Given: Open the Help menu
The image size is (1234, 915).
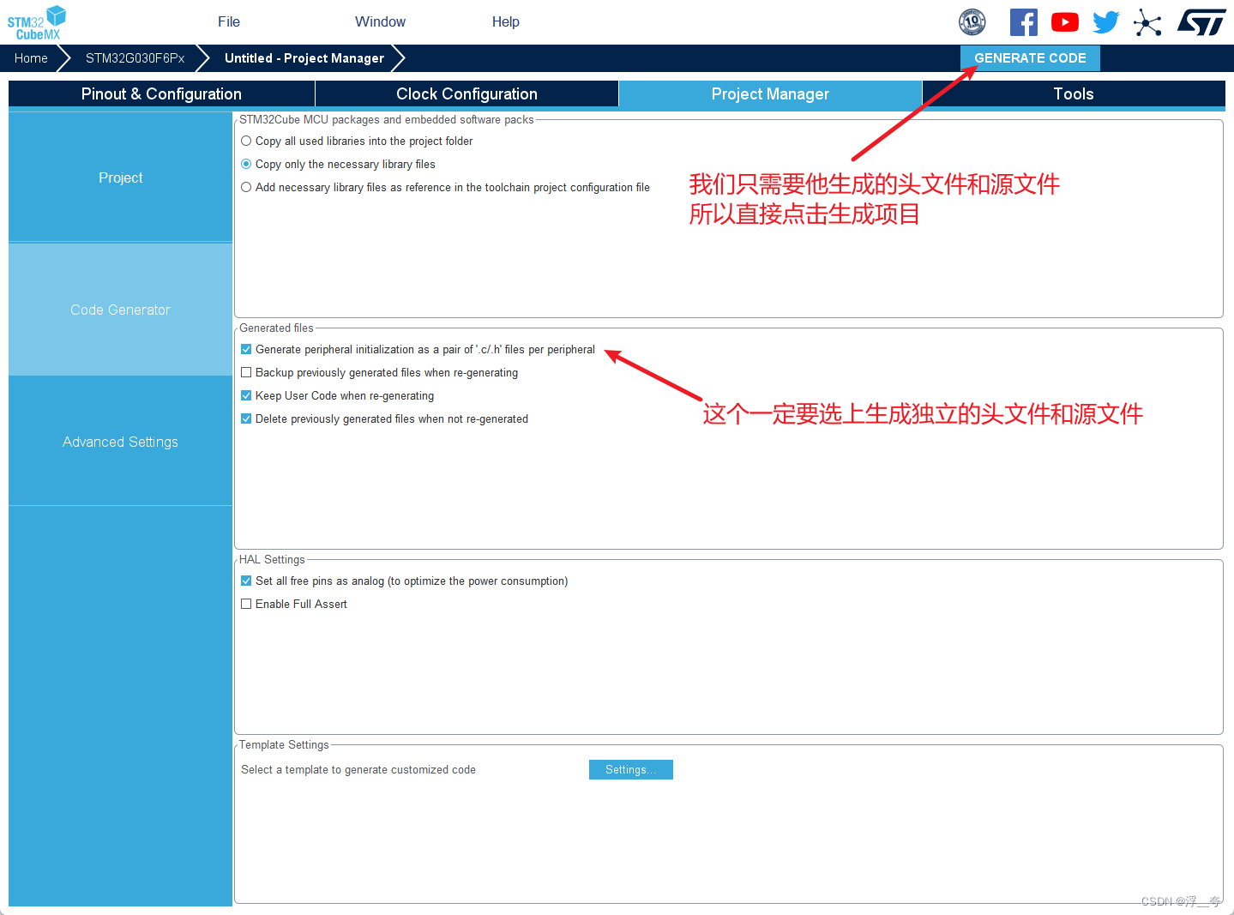Looking at the screenshot, I should coord(506,21).
